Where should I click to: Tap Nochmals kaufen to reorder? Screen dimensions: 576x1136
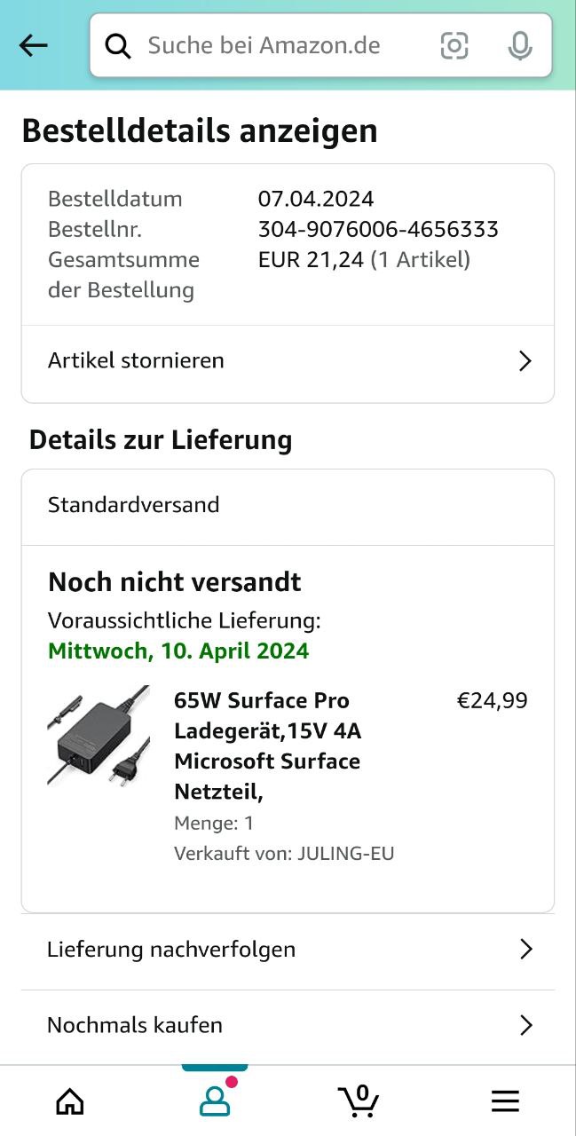tap(135, 1026)
